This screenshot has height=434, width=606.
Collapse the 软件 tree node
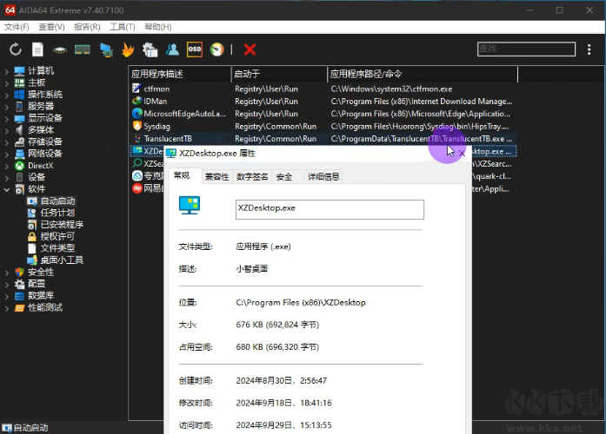(x=7, y=189)
